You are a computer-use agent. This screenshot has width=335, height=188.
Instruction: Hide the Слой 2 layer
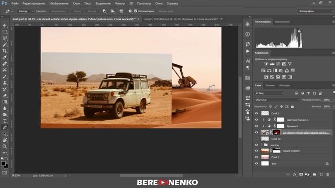[x=256, y=157]
